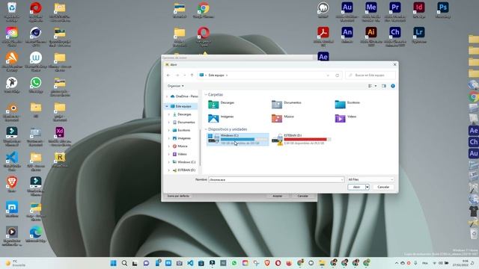Click Cancelar in the background window
479x269 pixels.
[x=302, y=196]
